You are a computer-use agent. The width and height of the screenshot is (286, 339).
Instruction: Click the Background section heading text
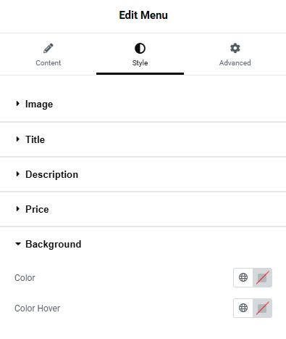pos(54,245)
